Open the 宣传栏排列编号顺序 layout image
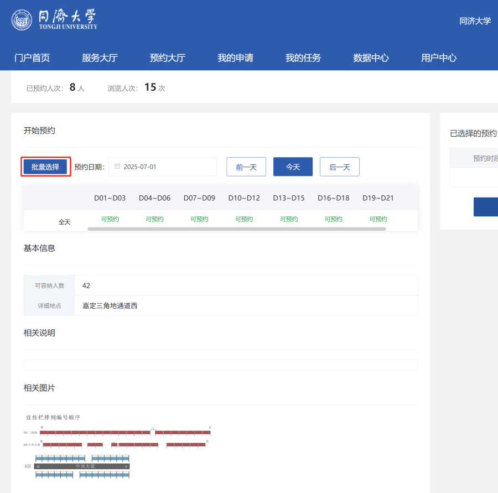Viewport: 498px width, 493px height. tap(117, 447)
